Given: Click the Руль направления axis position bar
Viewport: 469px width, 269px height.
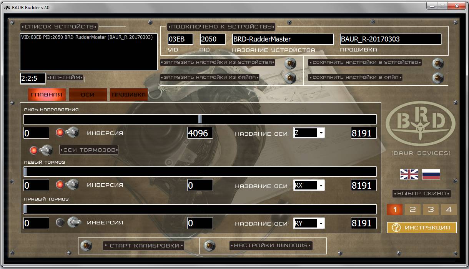Looking at the screenshot, I should click(200, 119).
